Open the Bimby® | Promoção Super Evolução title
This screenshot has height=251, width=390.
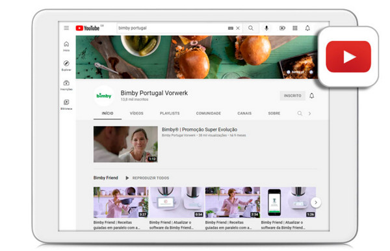coord(200,129)
